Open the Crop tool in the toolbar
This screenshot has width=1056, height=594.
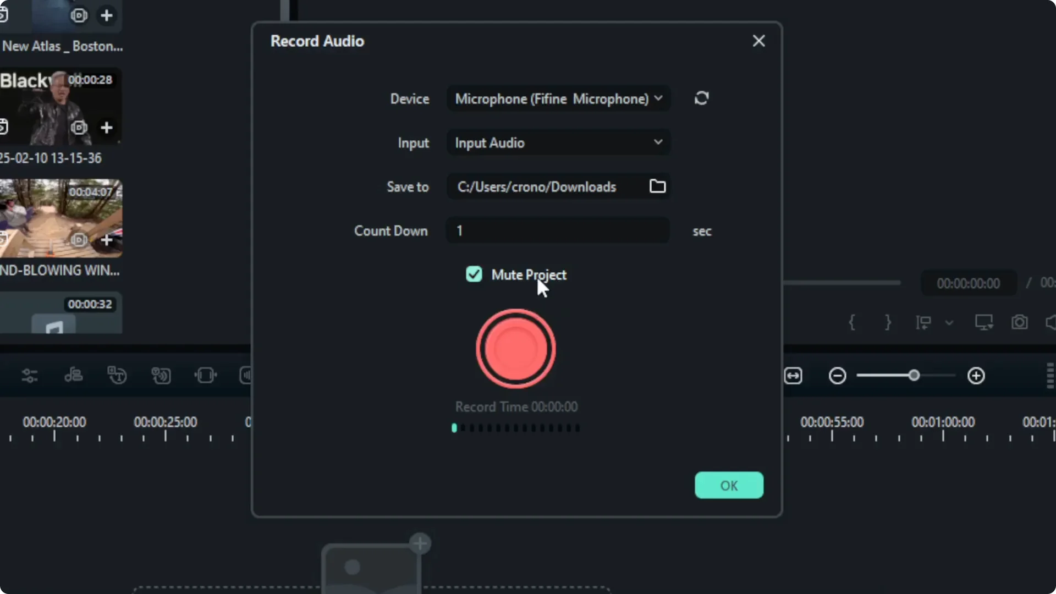[205, 376]
